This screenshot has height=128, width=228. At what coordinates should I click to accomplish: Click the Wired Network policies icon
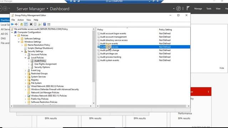pyautogui.click(x=29, y=86)
